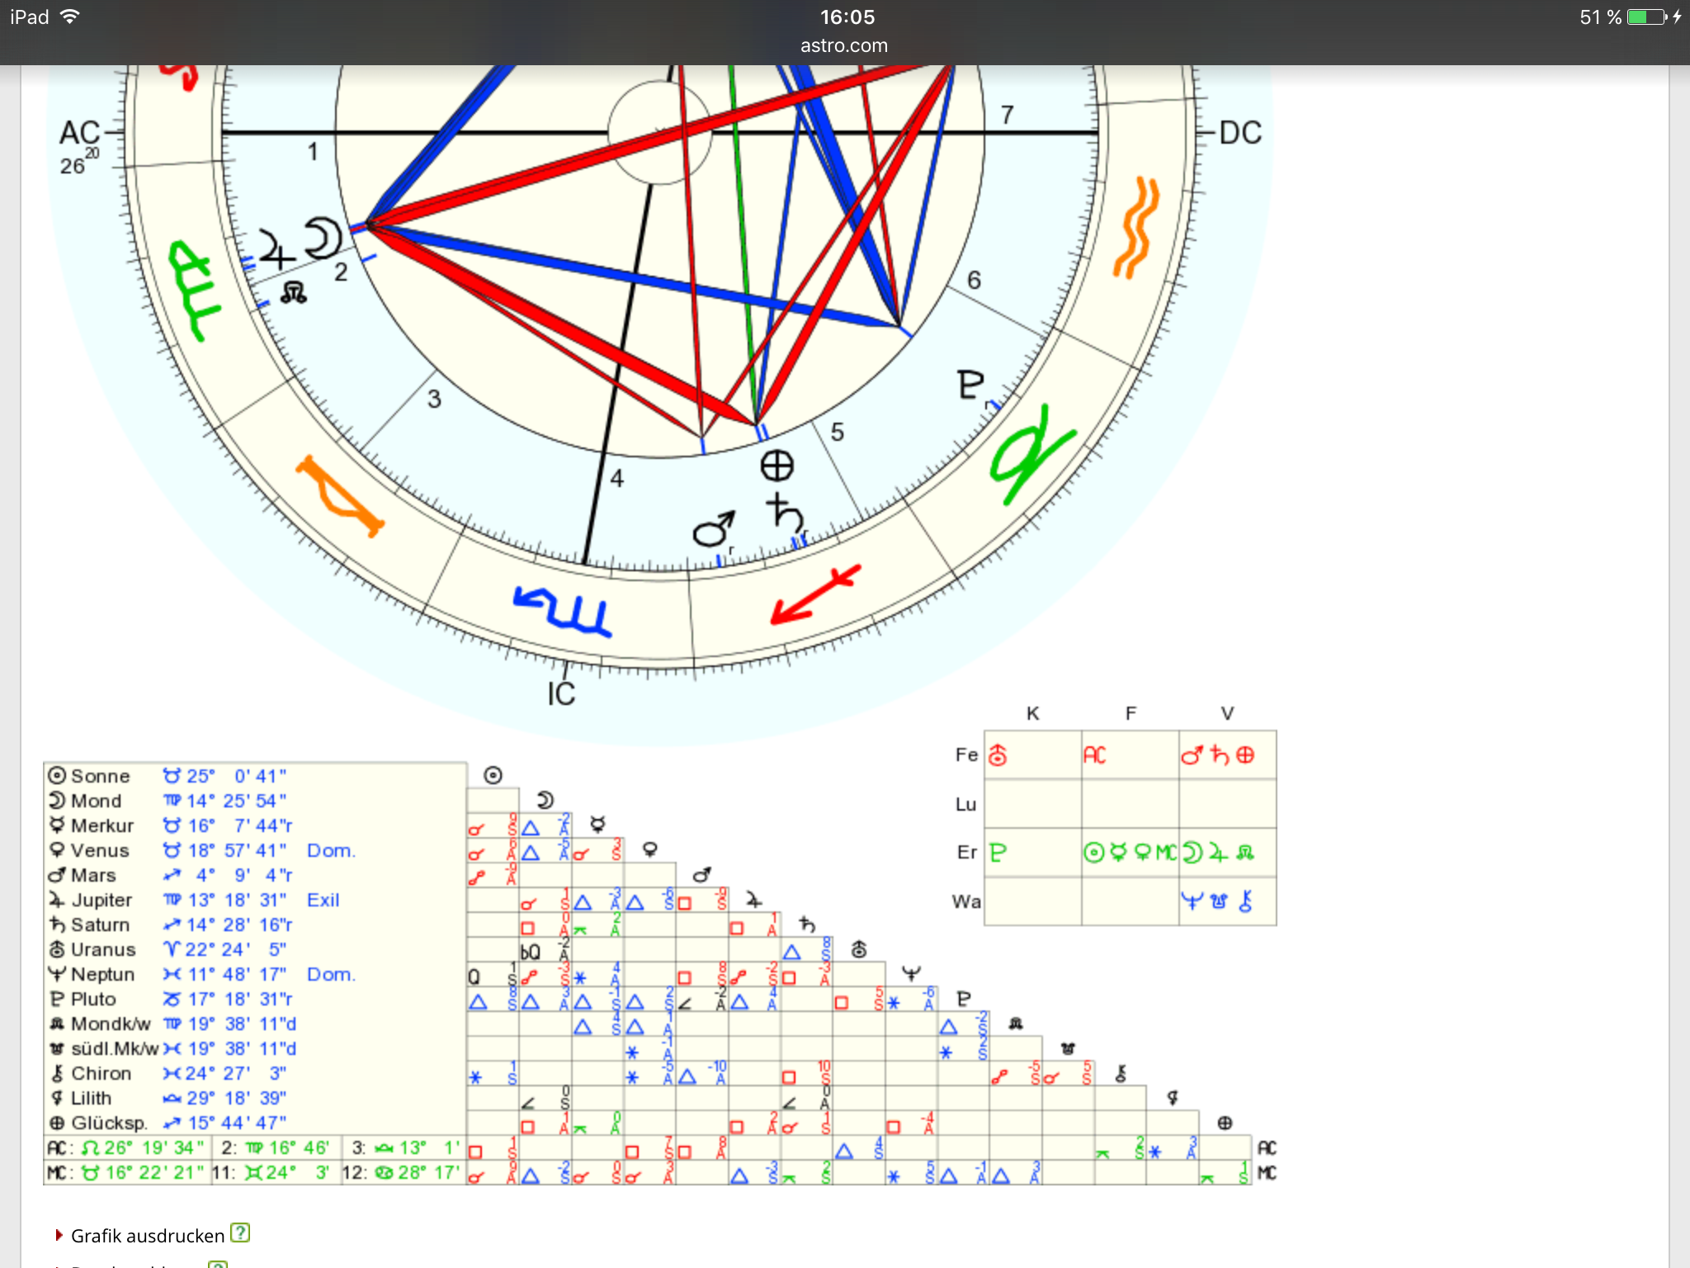This screenshot has height=1268, width=1690.
Task: Click red Uranus glyph in Fe/K cell
Action: pyautogui.click(x=998, y=755)
